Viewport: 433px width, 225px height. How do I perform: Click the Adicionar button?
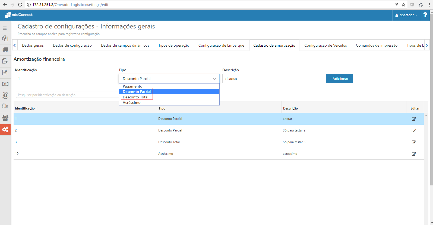click(x=339, y=79)
